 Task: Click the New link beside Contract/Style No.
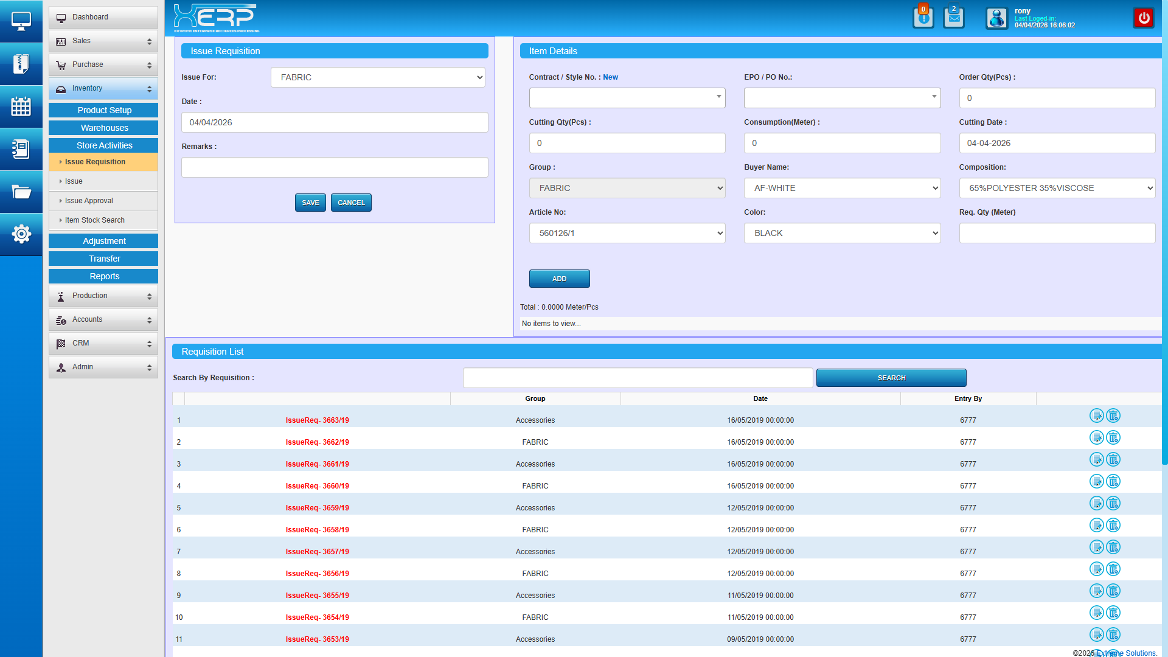[x=610, y=77]
